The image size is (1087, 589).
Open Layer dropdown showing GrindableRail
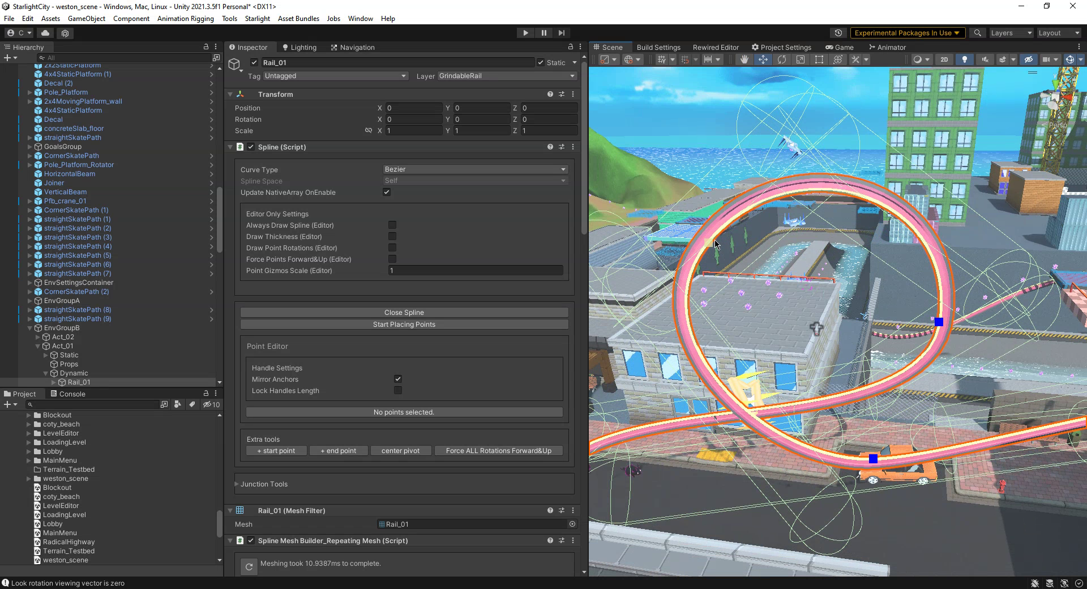pyautogui.click(x=507, y=76)
